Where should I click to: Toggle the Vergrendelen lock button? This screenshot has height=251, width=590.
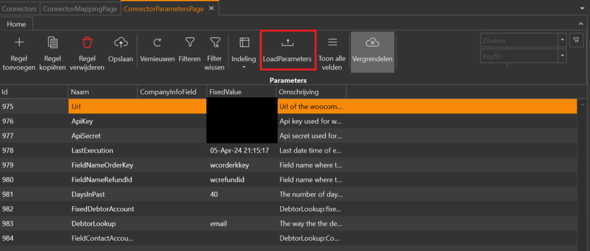coord(372,43)
